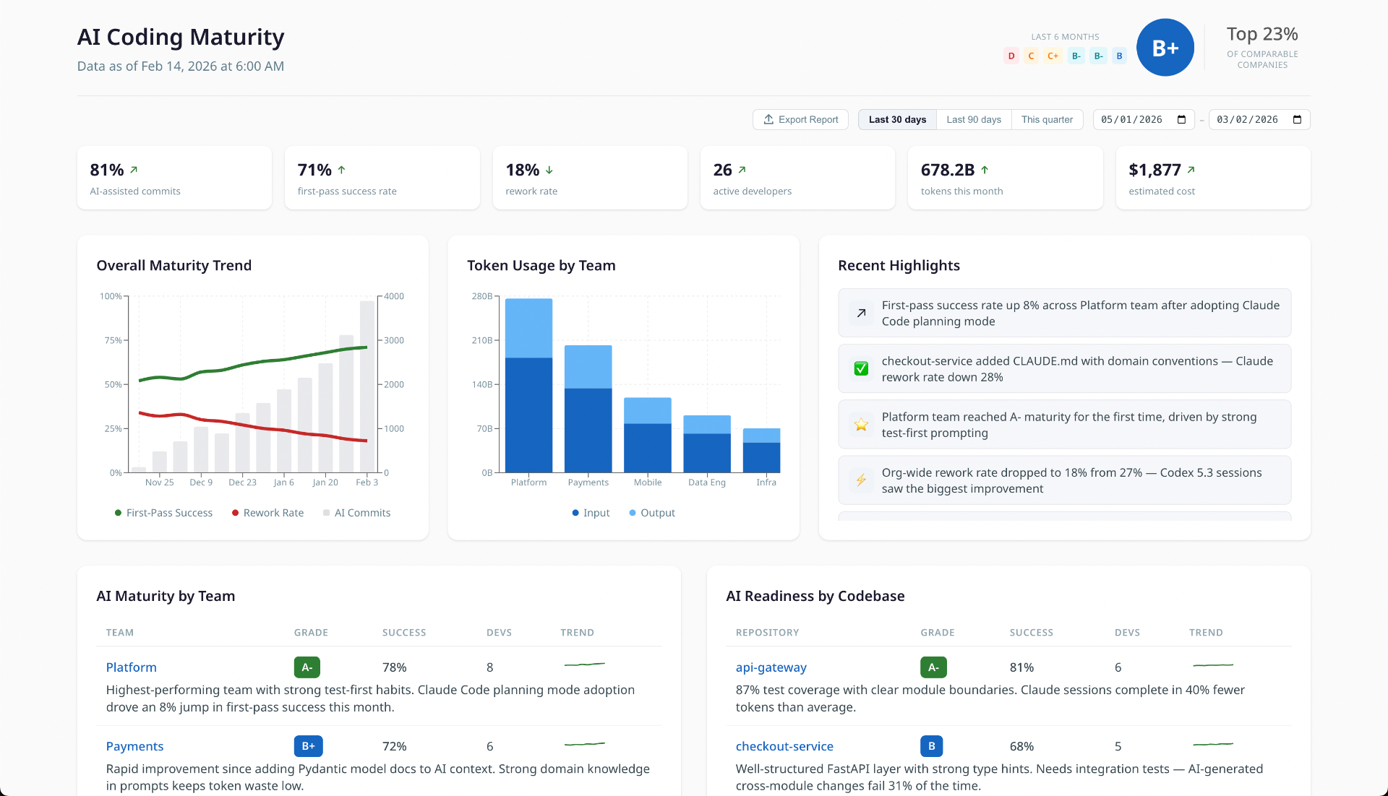Click the downward arrow on the rework rate card
The height and width of the screenshot is (796, 1388).
click(x=548, y=170)
